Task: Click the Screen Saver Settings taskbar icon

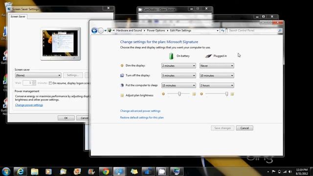Action: coord(177,172)
